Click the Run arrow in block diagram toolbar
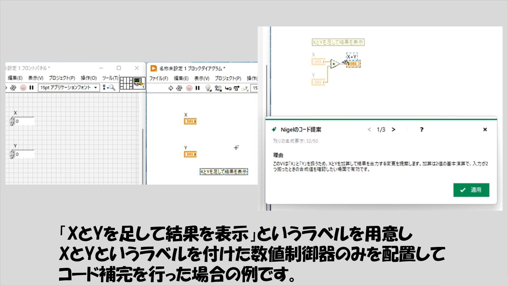 point(171,88)
